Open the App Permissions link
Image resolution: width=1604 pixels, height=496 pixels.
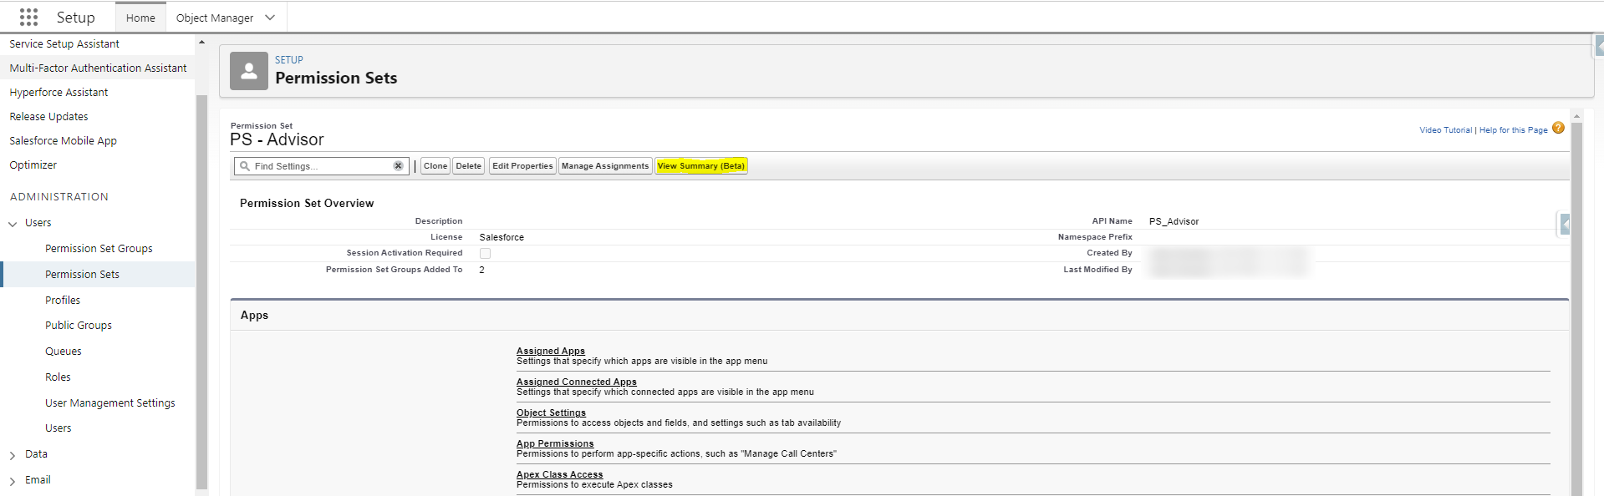point(555,444)
